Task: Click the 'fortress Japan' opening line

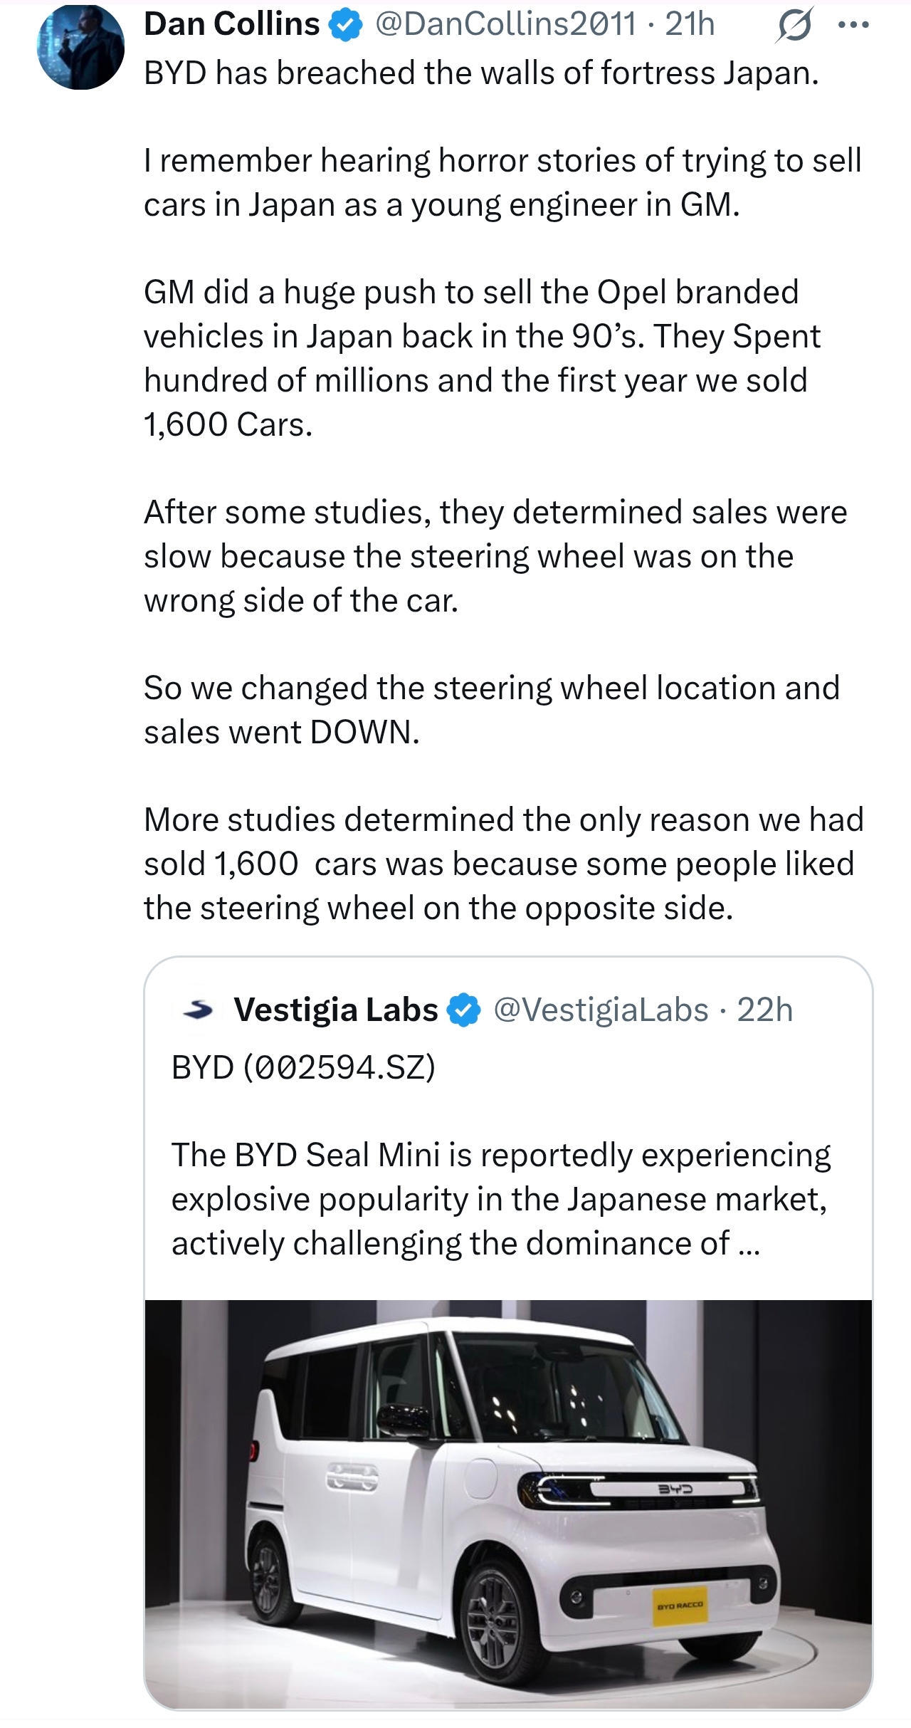Action: point(481,73)
